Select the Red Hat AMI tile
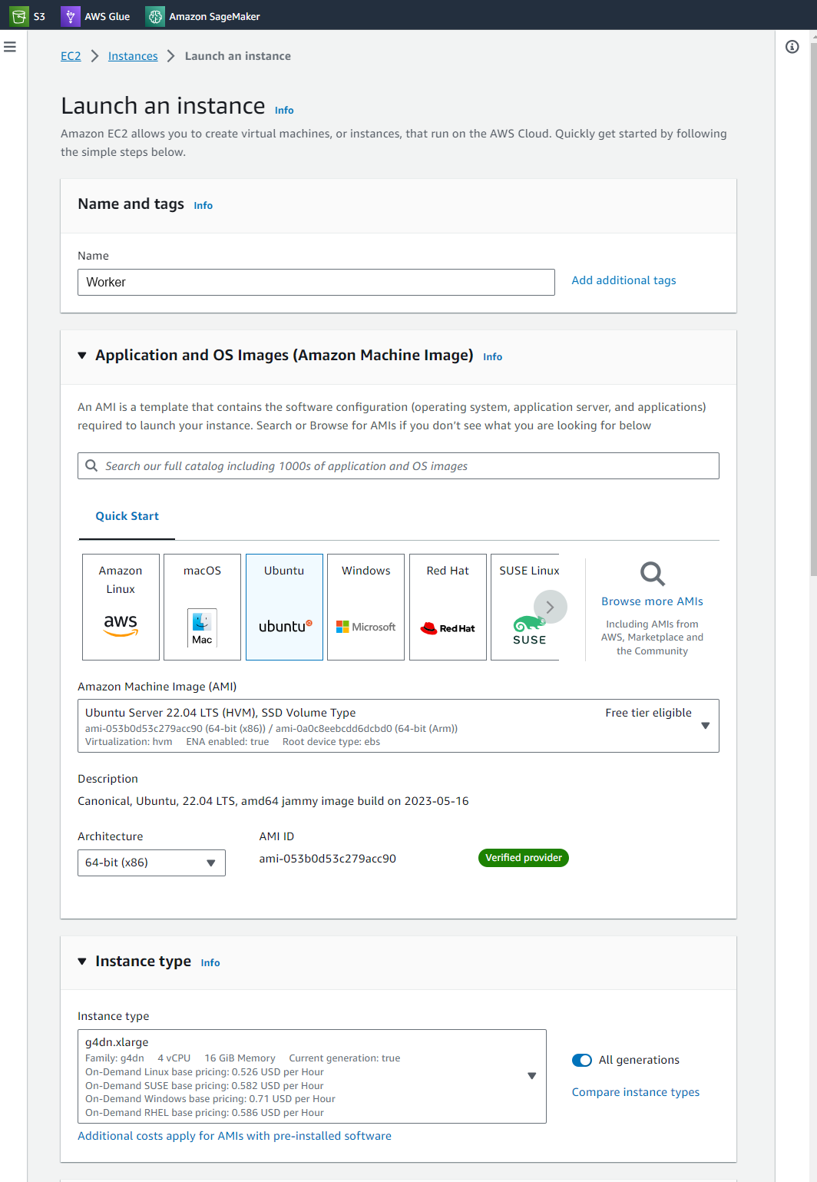Viewport: 817px width, 1182px height. point(448,607)
